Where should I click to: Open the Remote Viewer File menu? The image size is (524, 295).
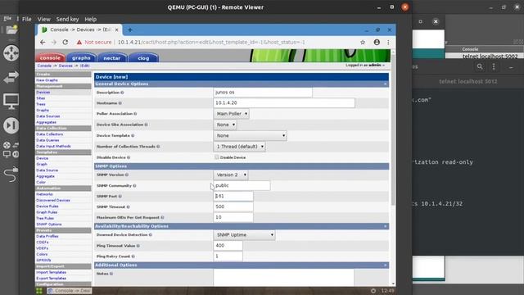pos(27,19)
